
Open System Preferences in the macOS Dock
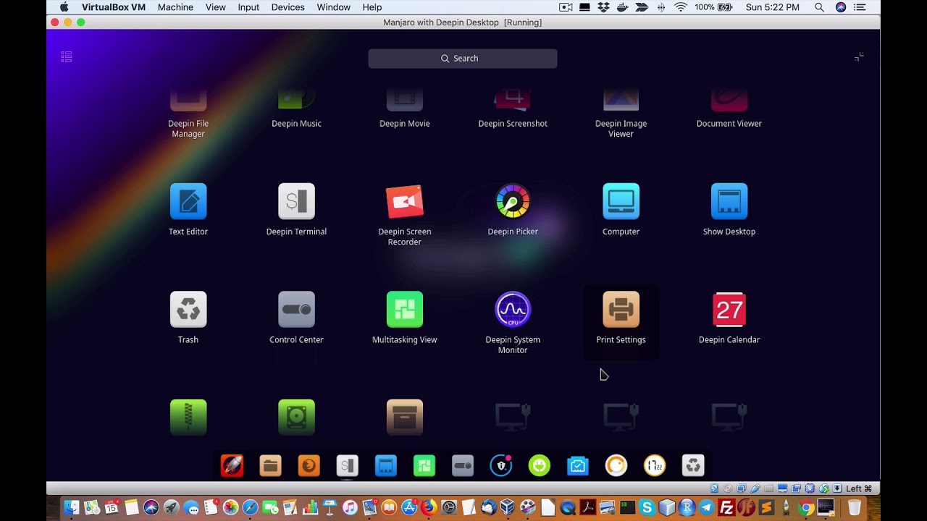[x=448, y=507]
